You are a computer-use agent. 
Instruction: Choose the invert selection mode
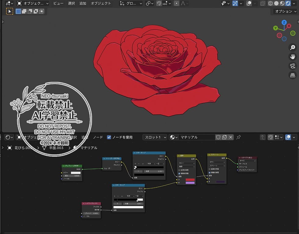pos(36,12)
